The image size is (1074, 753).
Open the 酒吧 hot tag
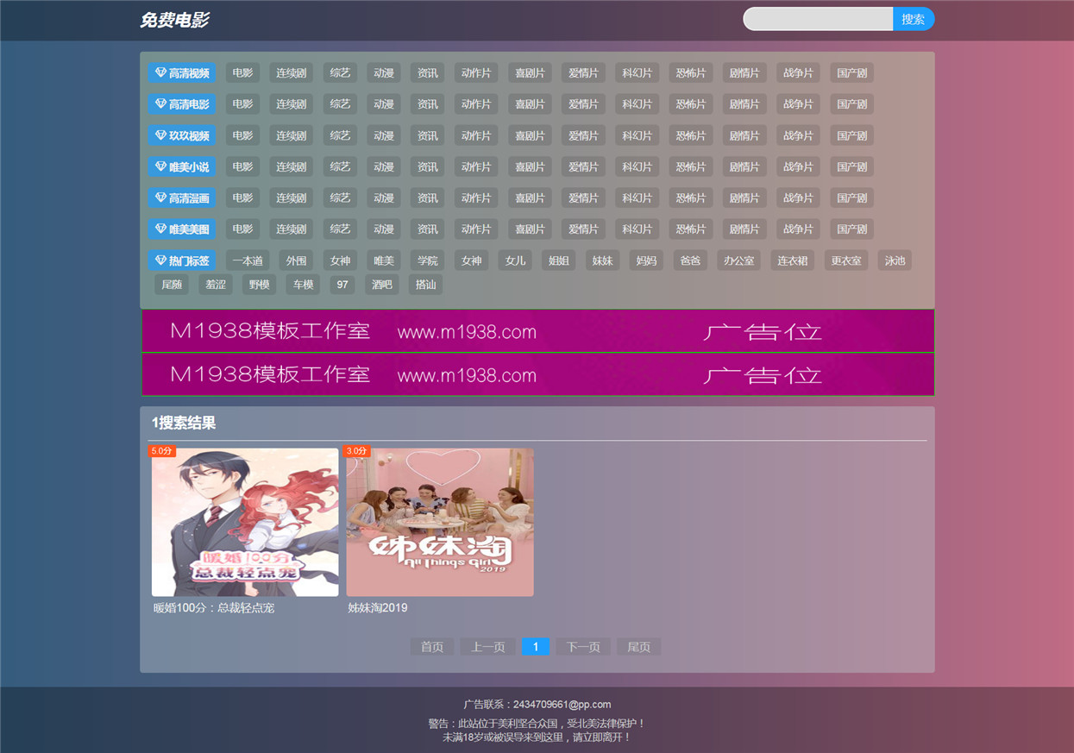click(382, 285)
